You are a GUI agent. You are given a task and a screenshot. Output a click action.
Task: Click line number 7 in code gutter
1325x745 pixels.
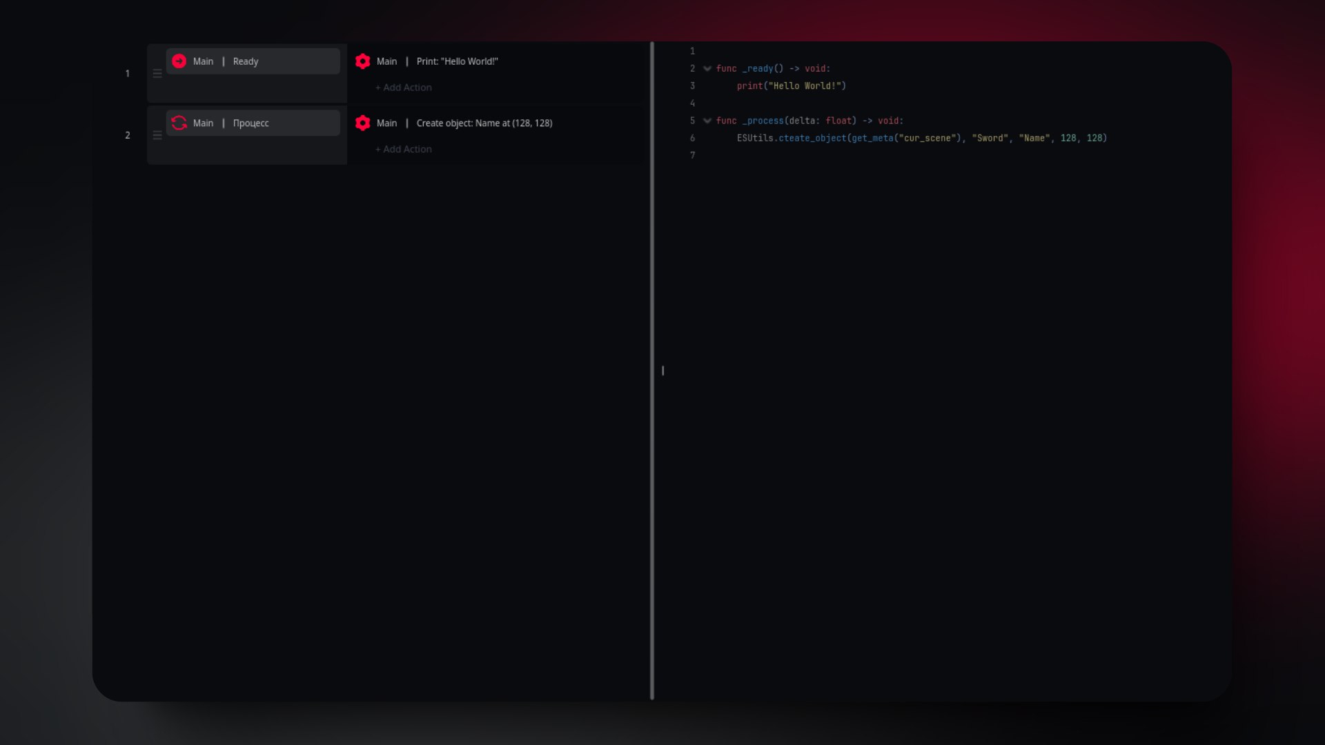pos(692,155)
